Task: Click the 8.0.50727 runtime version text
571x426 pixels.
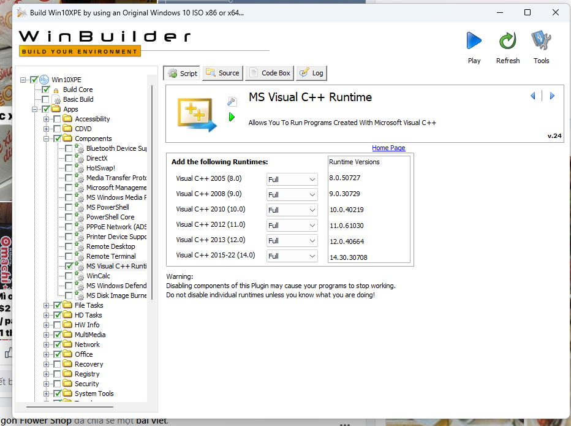Action: point(344,178)
